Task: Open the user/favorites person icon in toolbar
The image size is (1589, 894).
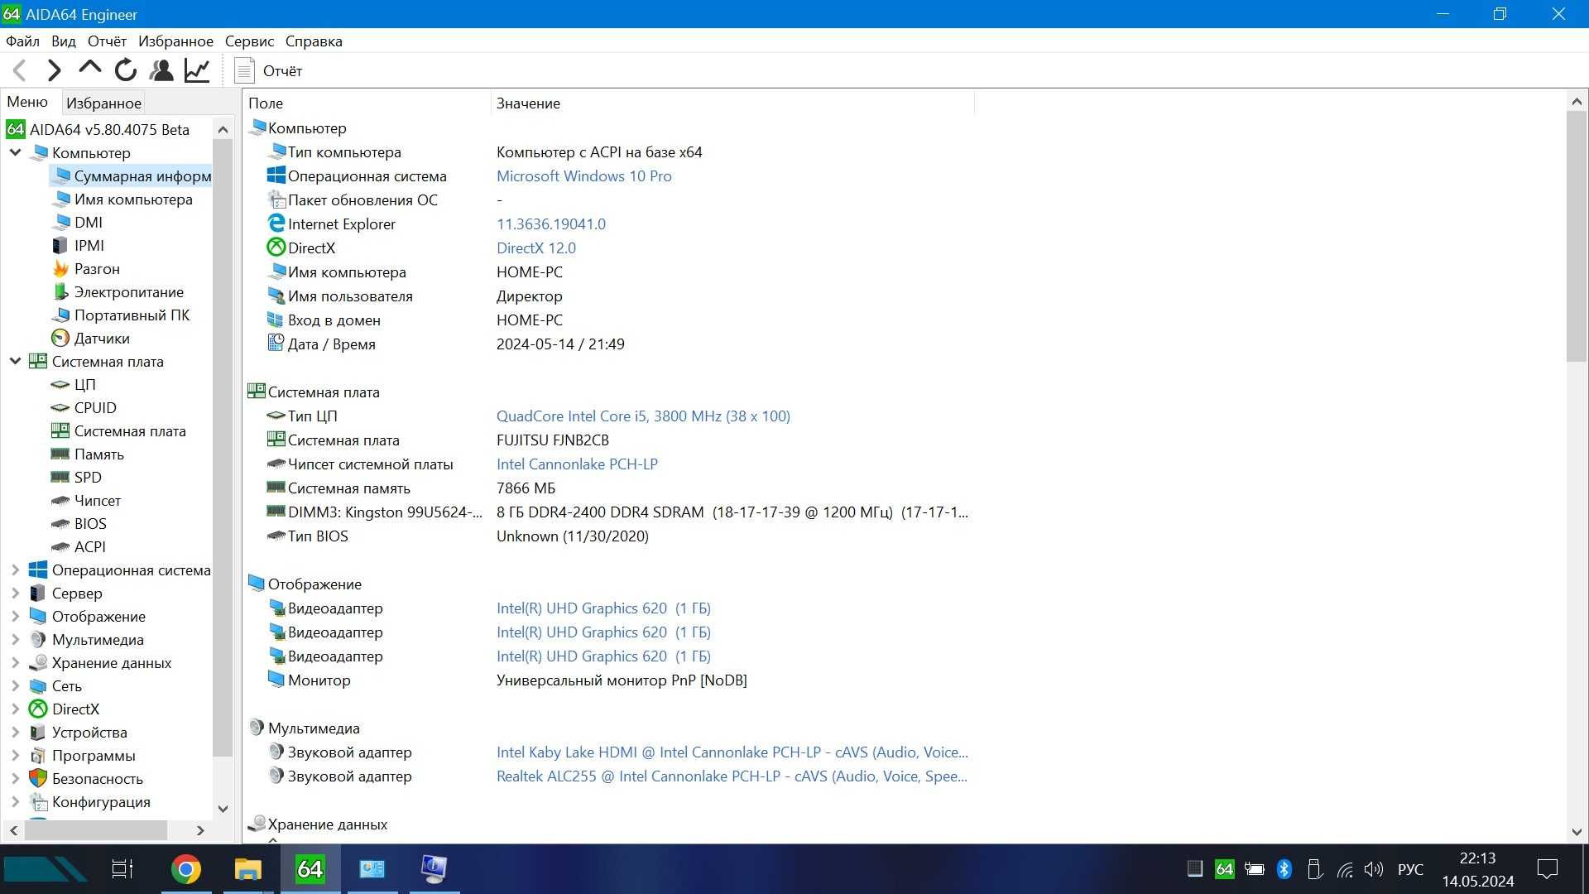Action: (x=161, y=70)
